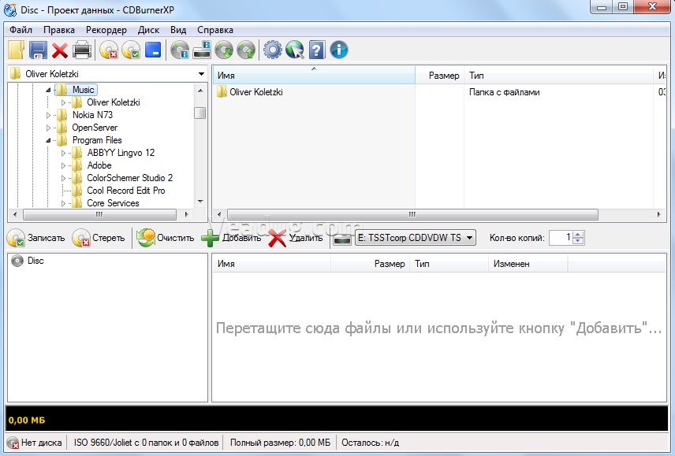Click the Осталось: н/д status entry
The height and width of the screenshot is (456, 675).
370,443
